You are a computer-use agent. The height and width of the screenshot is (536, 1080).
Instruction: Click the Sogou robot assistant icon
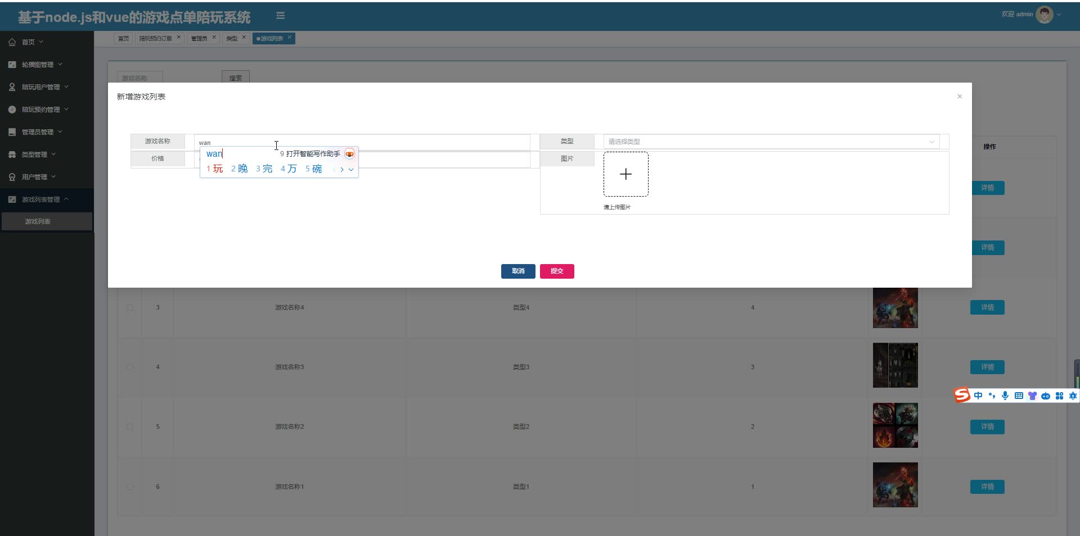click(x=1046, y=396)
